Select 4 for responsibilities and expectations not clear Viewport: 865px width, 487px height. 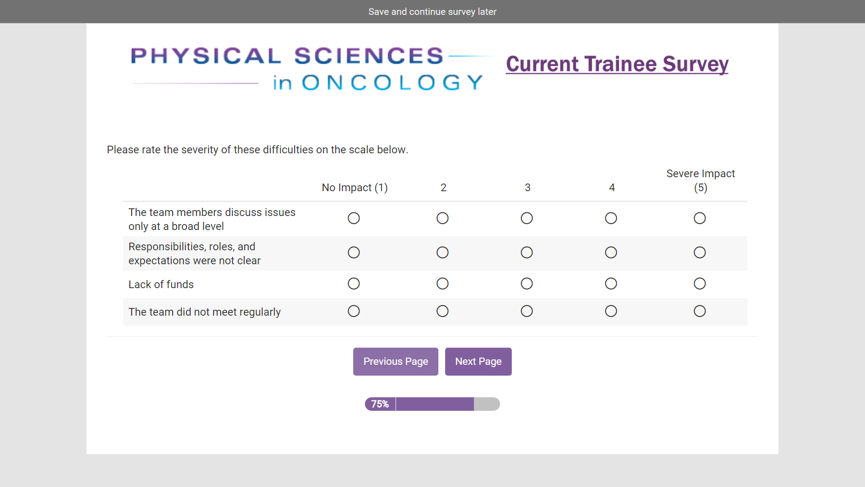point(611,253)
